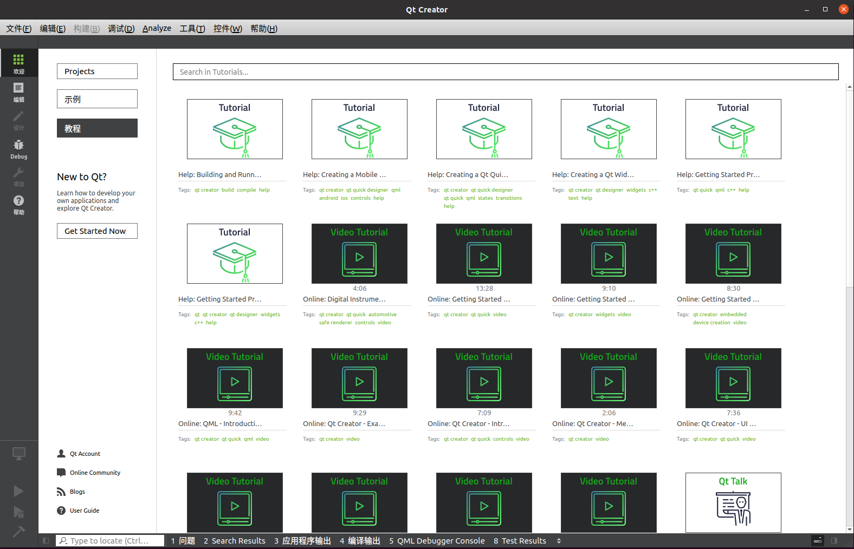This screenshot has width=854, height=549.
Task: Open the Analyze menu
Action: point(157,28)
